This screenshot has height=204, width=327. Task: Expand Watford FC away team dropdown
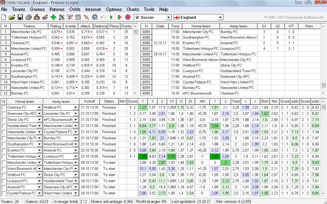pyautogui.click(x=76, y=107)
